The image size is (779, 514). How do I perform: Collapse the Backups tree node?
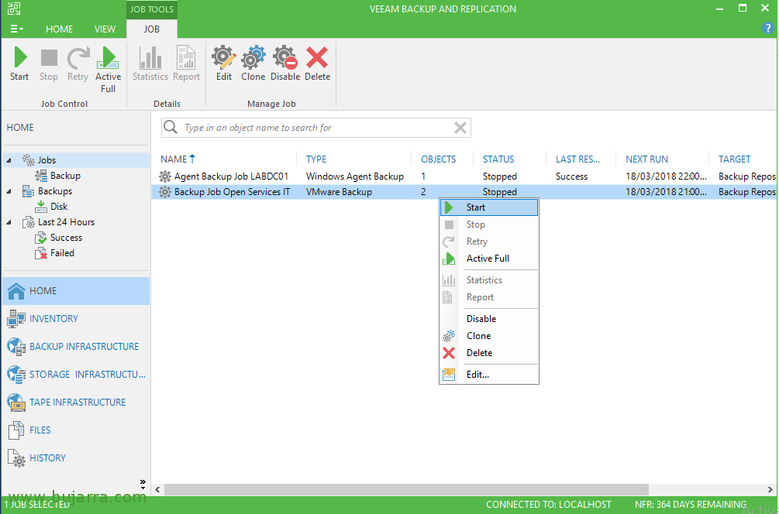pos(10,191)
